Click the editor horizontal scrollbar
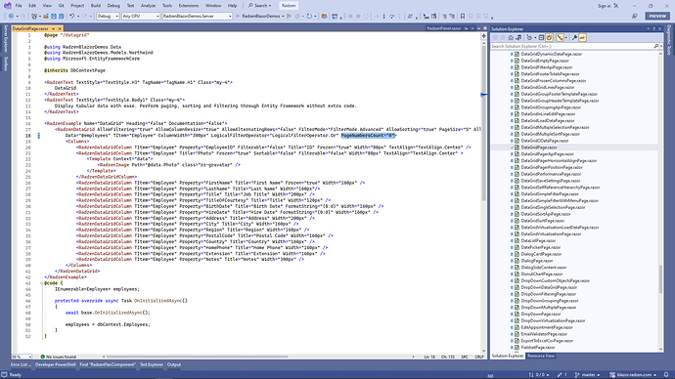This screenshot has width=675, height=379. (198, 357)
